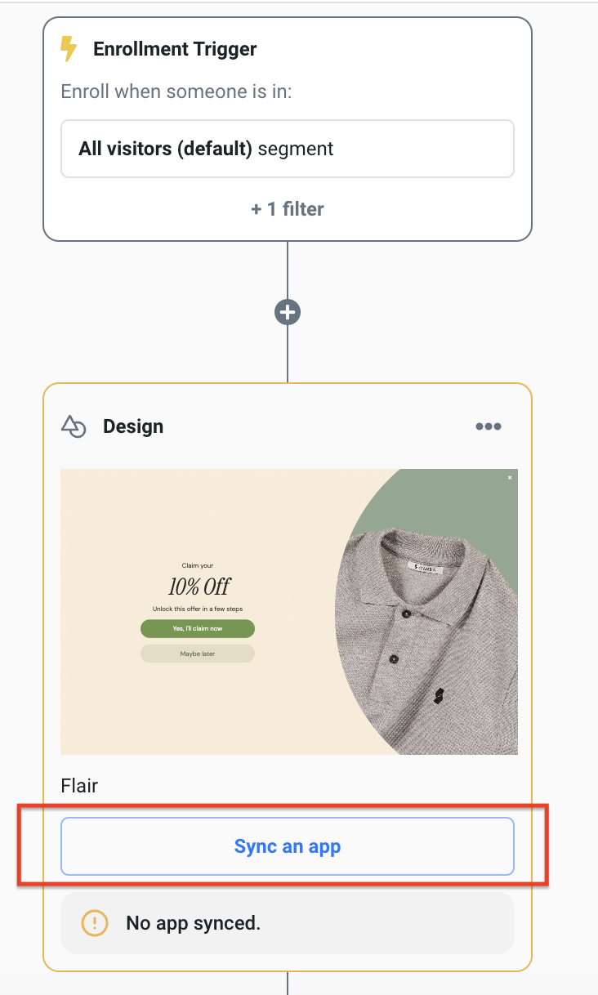The height and width of the screenshot is (995, 598).
Task: Expand the + 1 filter link
Action: pyautogui.click(x=287, y=209)
